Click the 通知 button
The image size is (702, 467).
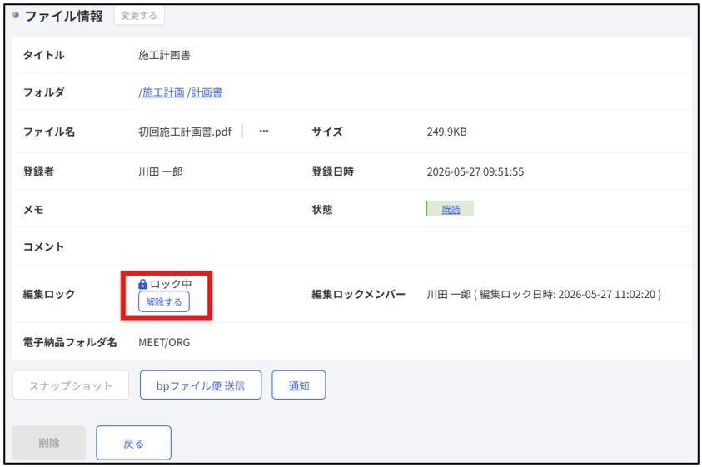299,385
